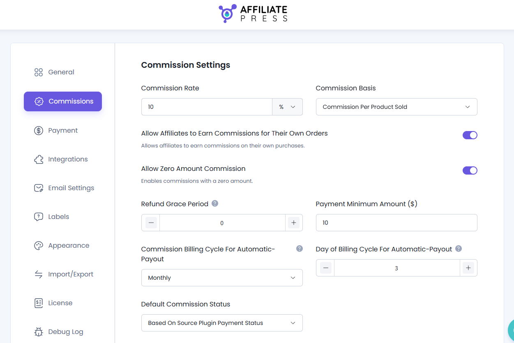Select the Debug Log bug icon
The image size is (514, 343).
click(x=38, y=331)
